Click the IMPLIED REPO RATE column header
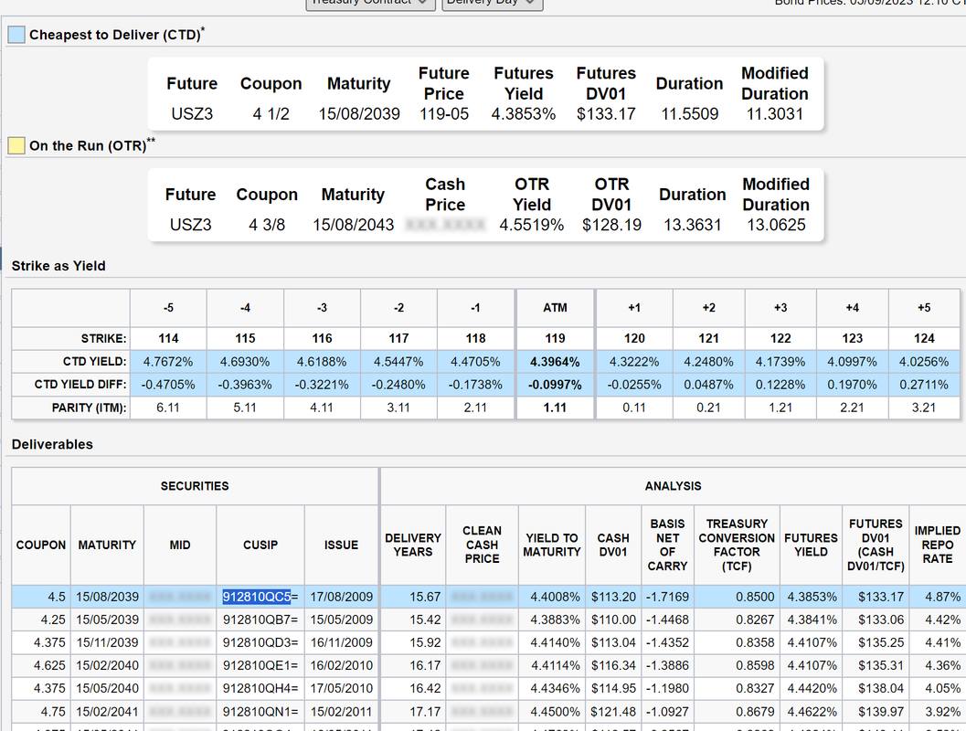The height and width of the screenshot is (731, 966). coord(937,545)
